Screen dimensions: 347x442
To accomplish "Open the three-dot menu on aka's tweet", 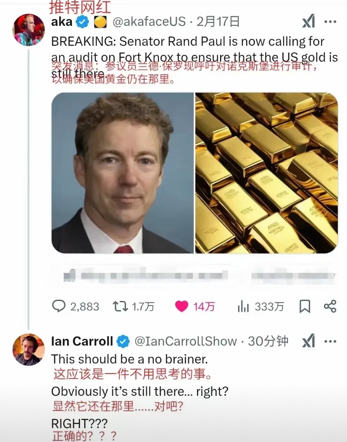I will coord(330,22).
